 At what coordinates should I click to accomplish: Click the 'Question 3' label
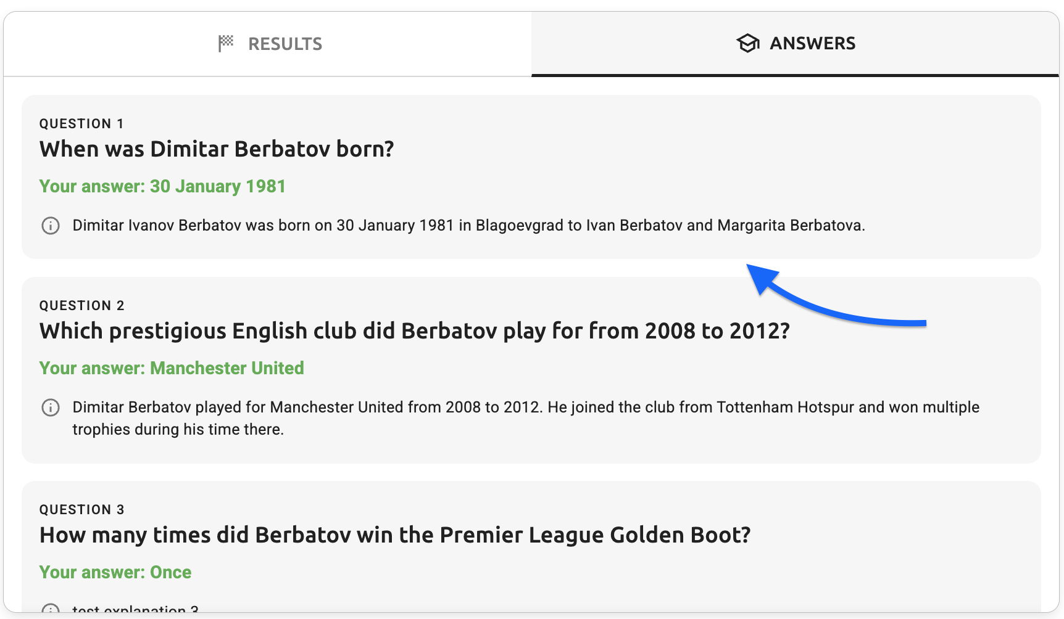point(81,509)
